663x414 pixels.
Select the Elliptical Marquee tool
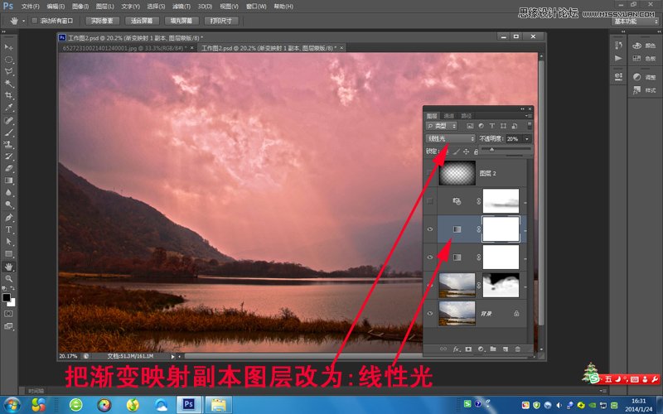8,60
